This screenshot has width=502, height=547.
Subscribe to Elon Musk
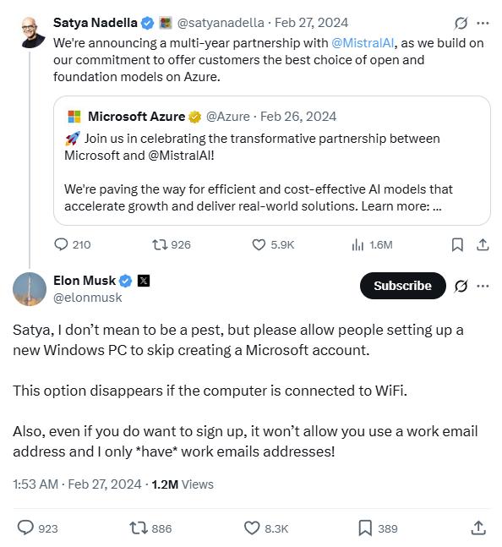(x=402, y=286)
